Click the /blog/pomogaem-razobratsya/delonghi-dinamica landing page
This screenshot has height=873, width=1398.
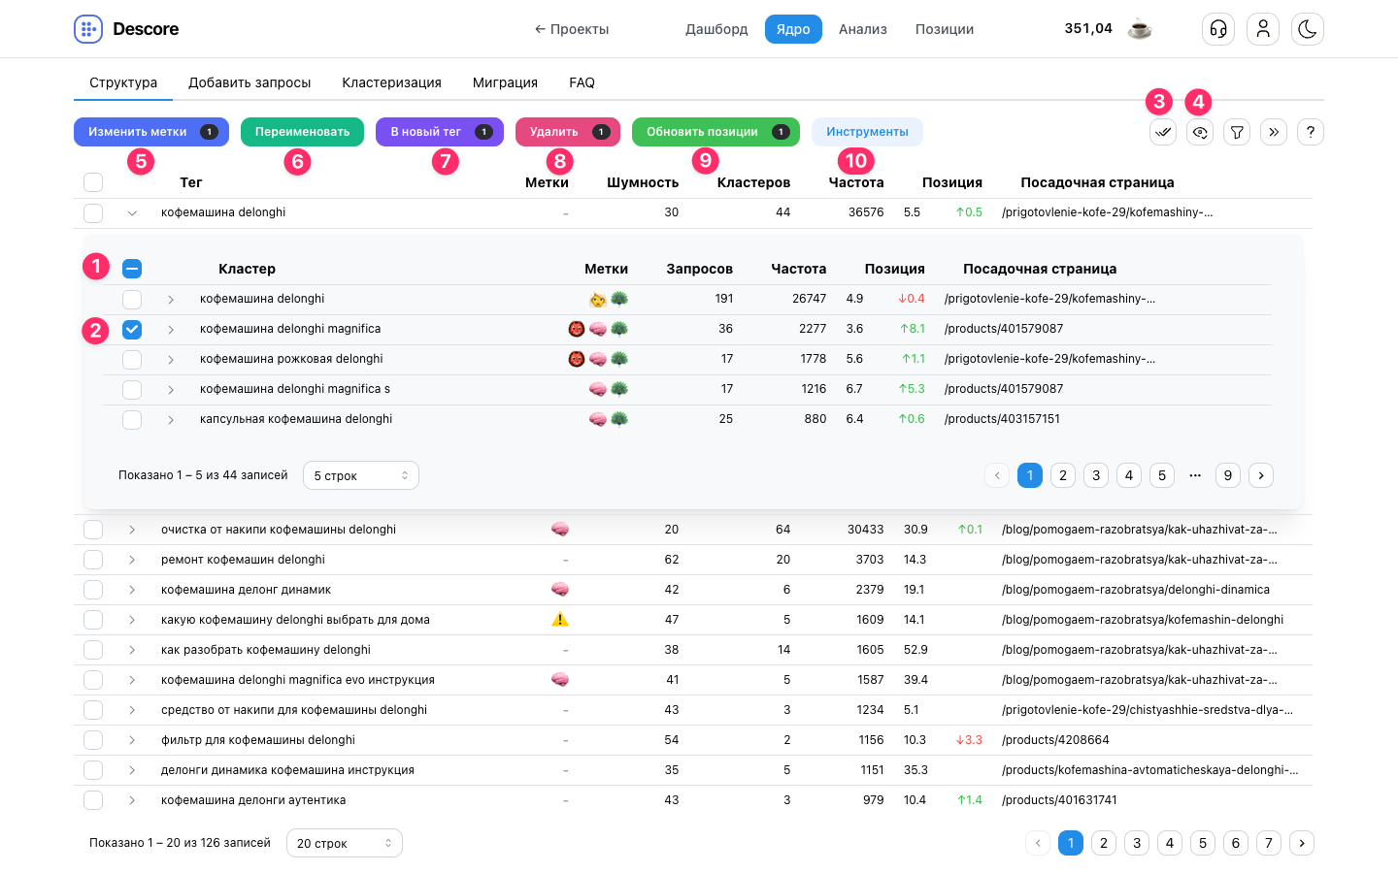coord(1136,590)
